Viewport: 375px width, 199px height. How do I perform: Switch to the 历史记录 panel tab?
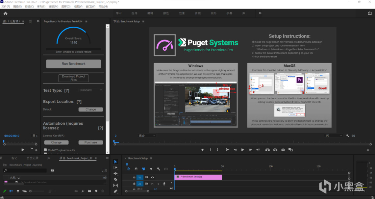pos(32,158)
